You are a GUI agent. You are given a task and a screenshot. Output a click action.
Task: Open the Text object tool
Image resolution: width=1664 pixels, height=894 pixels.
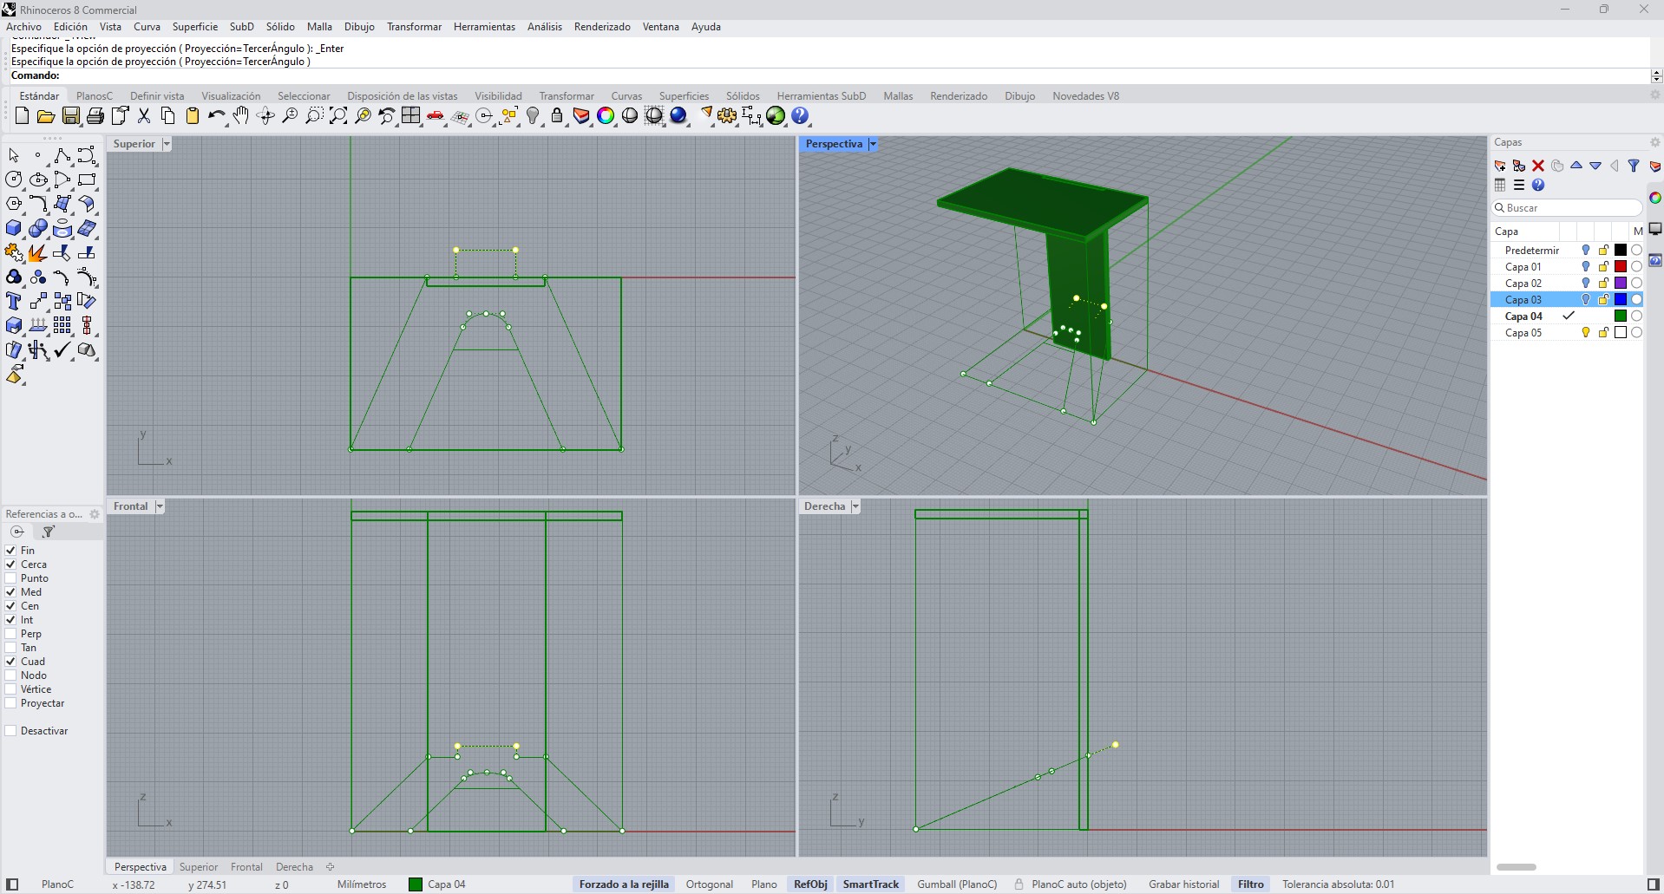pos(14,302)
